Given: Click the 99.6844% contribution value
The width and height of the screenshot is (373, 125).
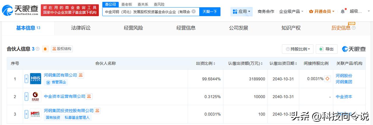Looking at the screenshot, I should coord(211,79).
